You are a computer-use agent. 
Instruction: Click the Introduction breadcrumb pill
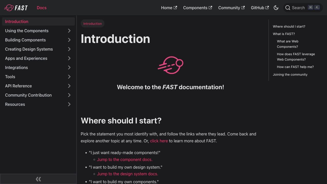click(x=92, y=24)
